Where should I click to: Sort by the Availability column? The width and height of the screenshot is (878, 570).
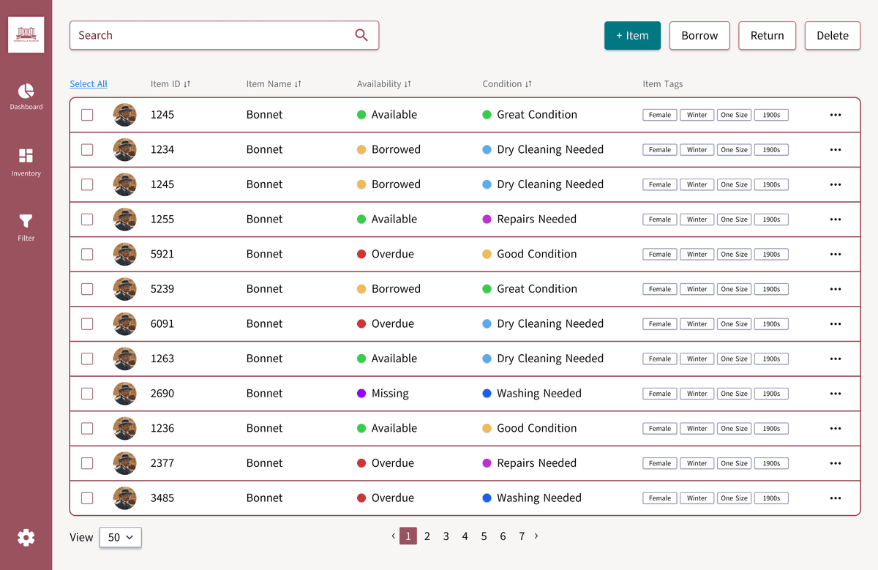383,84
